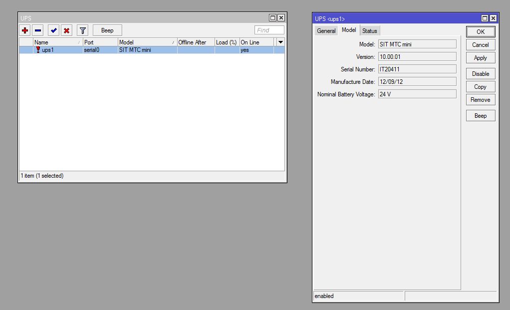Viewport: 510px width, 310px height.
Task: Switch to the General tab
Action: pos(326,30)
